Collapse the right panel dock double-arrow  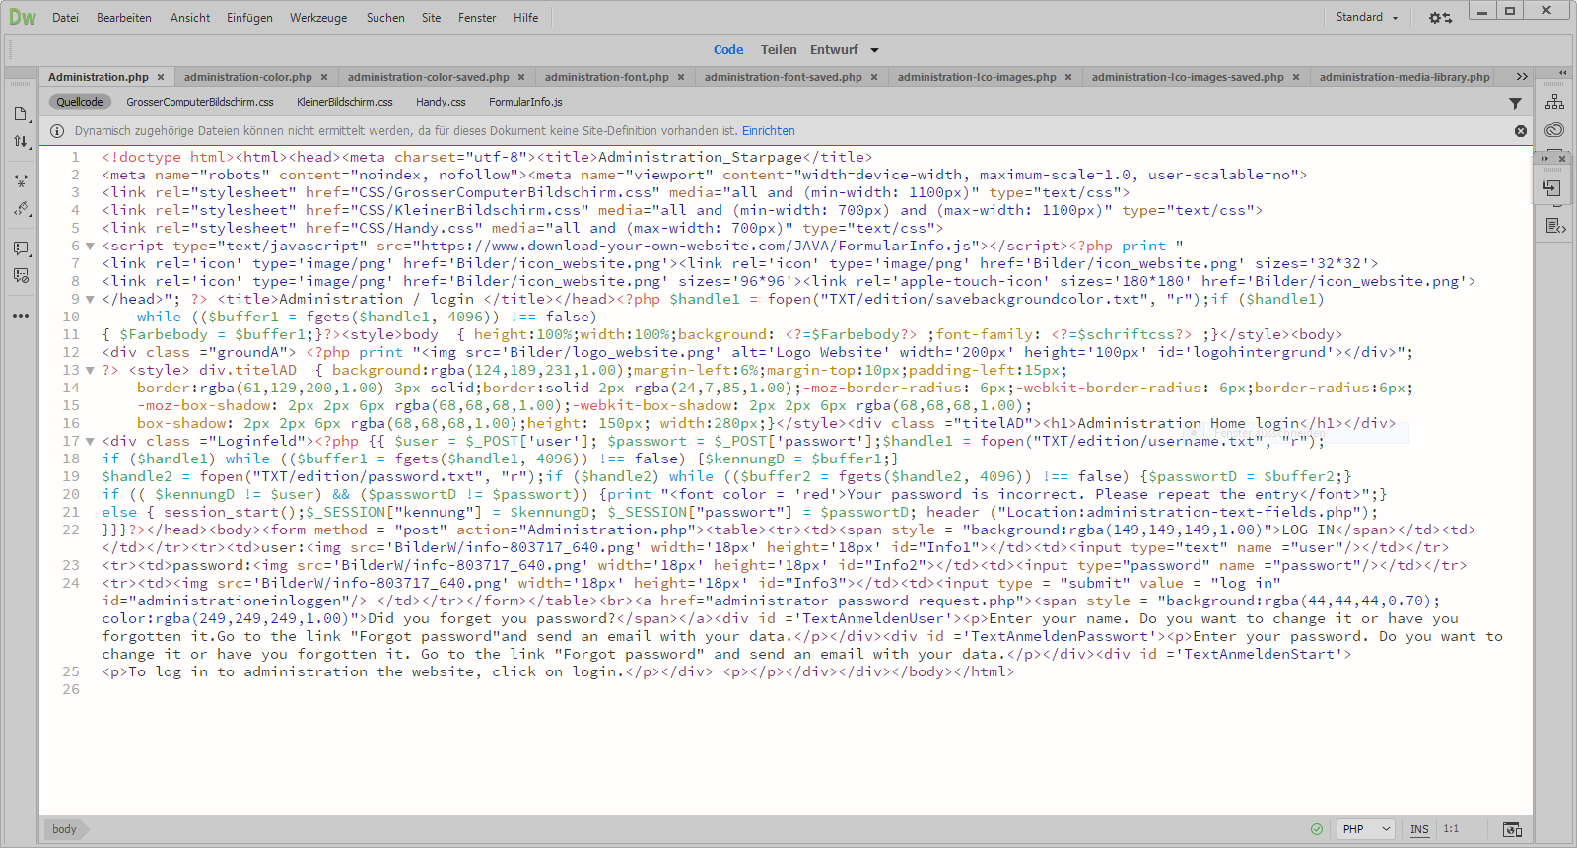point(1562,73)
